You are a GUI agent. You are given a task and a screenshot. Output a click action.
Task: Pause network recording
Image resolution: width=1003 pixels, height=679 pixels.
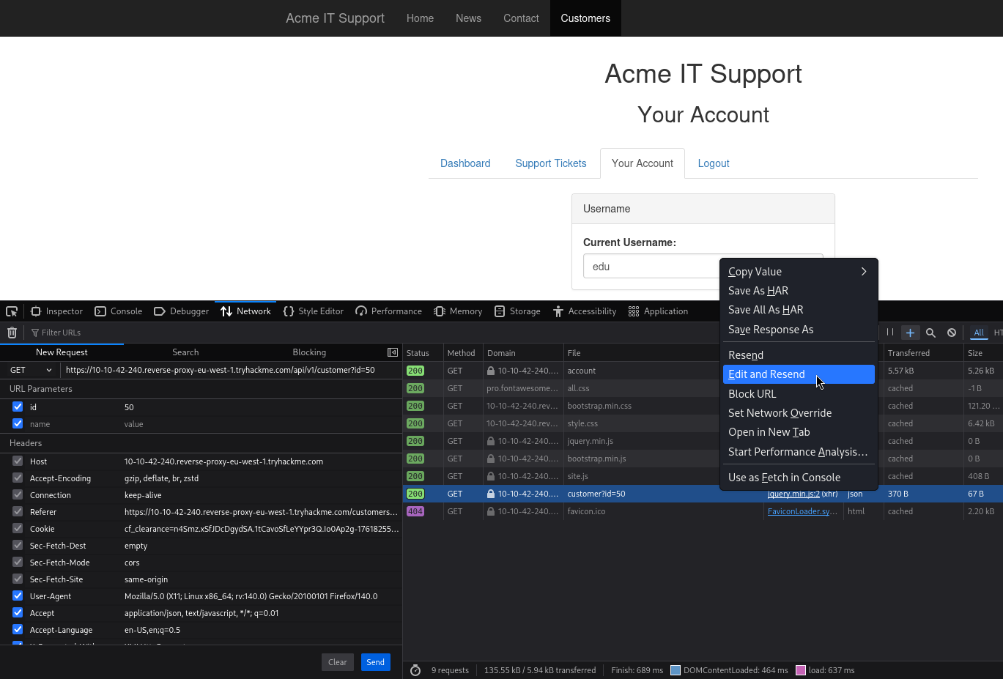click(x=890, y=333)
